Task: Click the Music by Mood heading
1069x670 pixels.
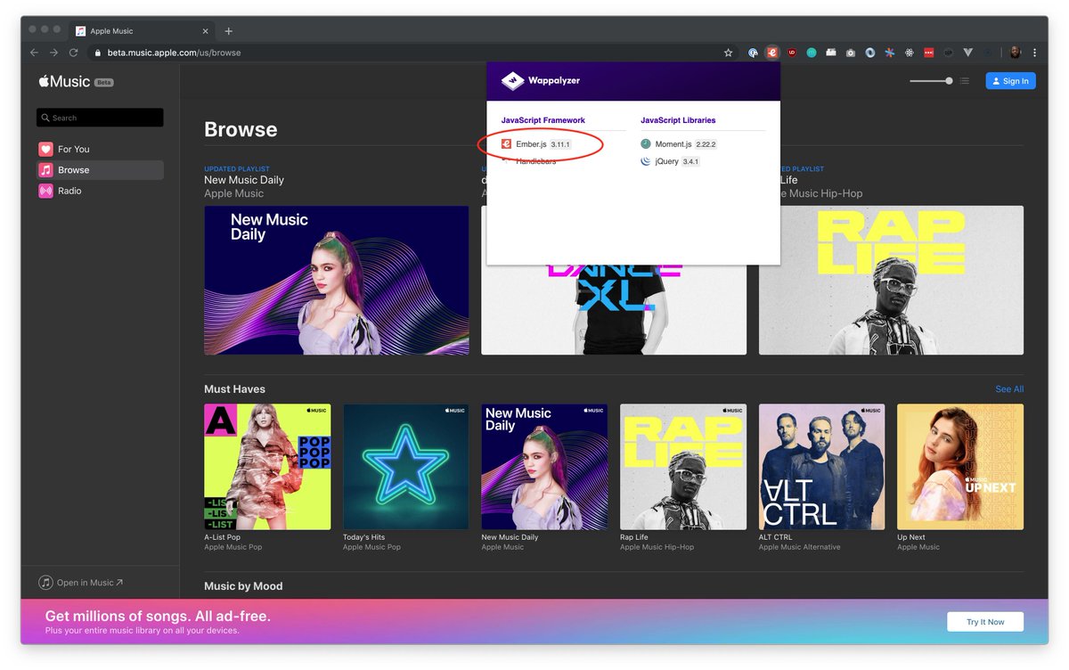Action: tap(243, 586)
